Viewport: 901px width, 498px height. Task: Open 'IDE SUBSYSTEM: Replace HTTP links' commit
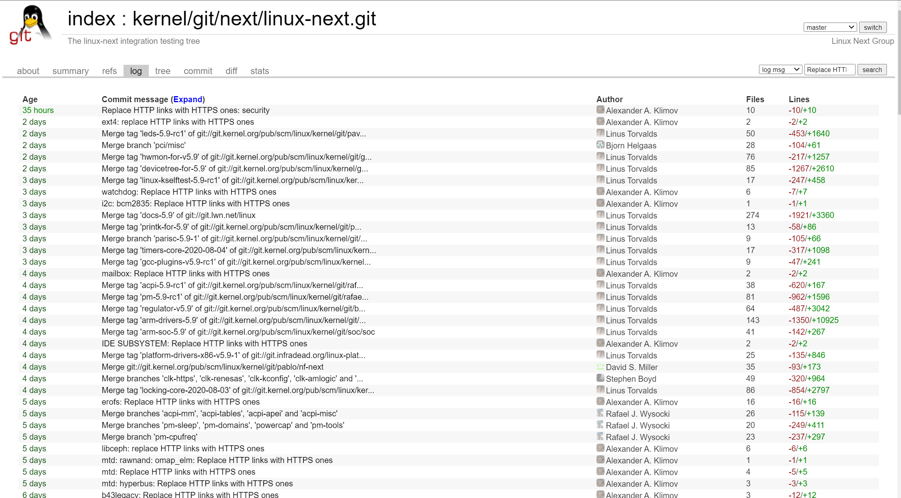204,344
